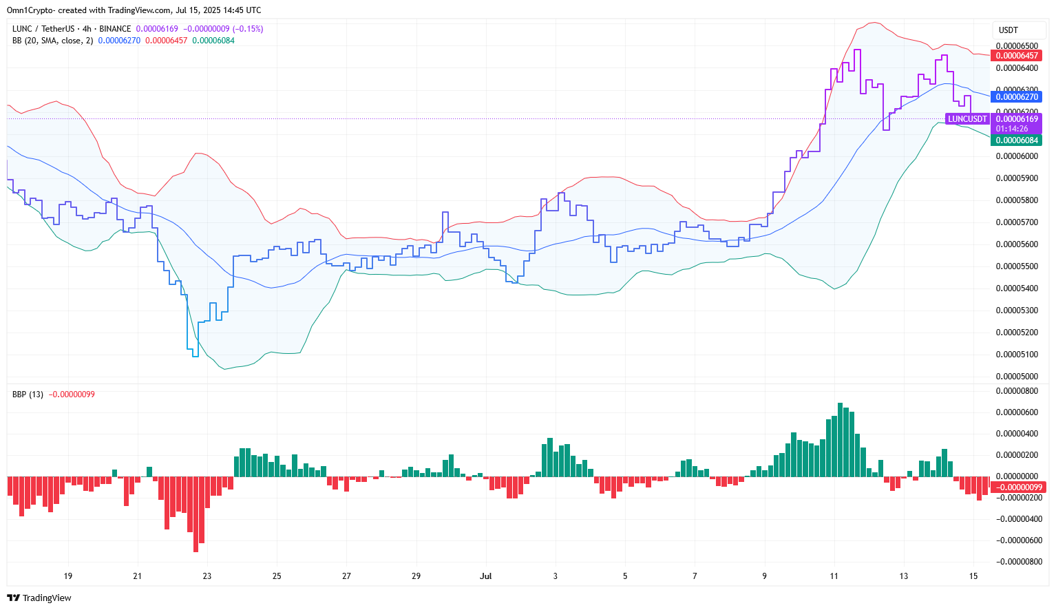Click the TradingView logo at bottom left
The height and width of the screenshot is (610, 1056).
[x=40, y=598]
